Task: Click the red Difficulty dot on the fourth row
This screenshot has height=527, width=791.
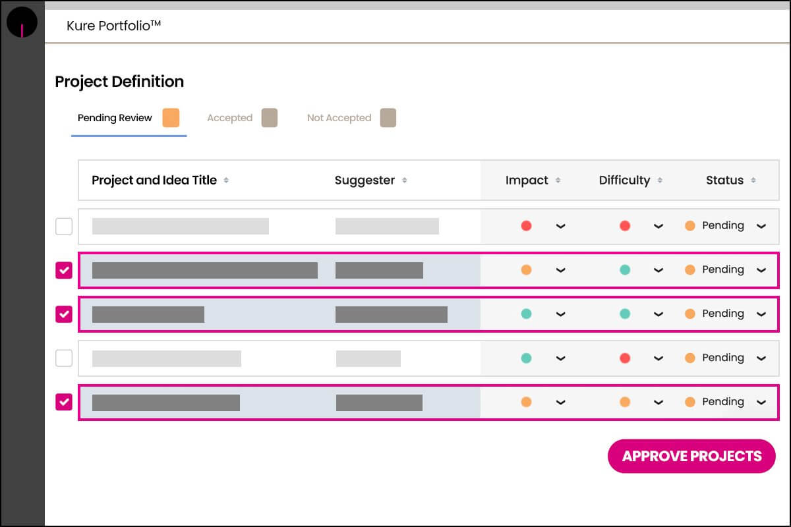Action: tap(624, 358)
